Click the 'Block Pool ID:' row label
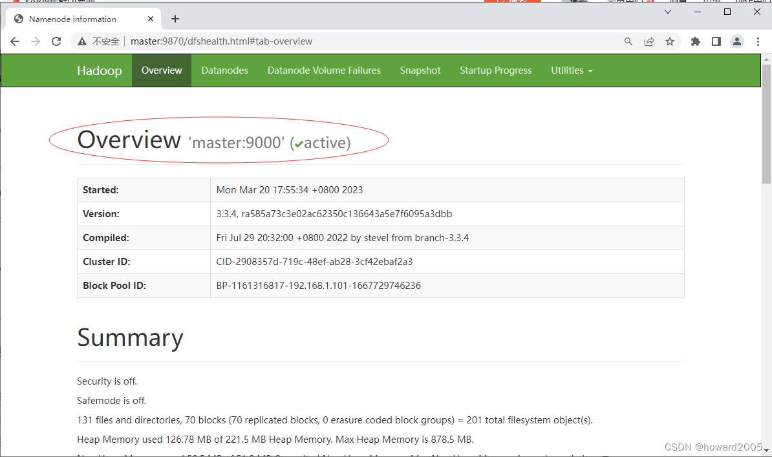The height and width of the screenshot is (457, 772). pyautogui.click(x=114, y=286)
